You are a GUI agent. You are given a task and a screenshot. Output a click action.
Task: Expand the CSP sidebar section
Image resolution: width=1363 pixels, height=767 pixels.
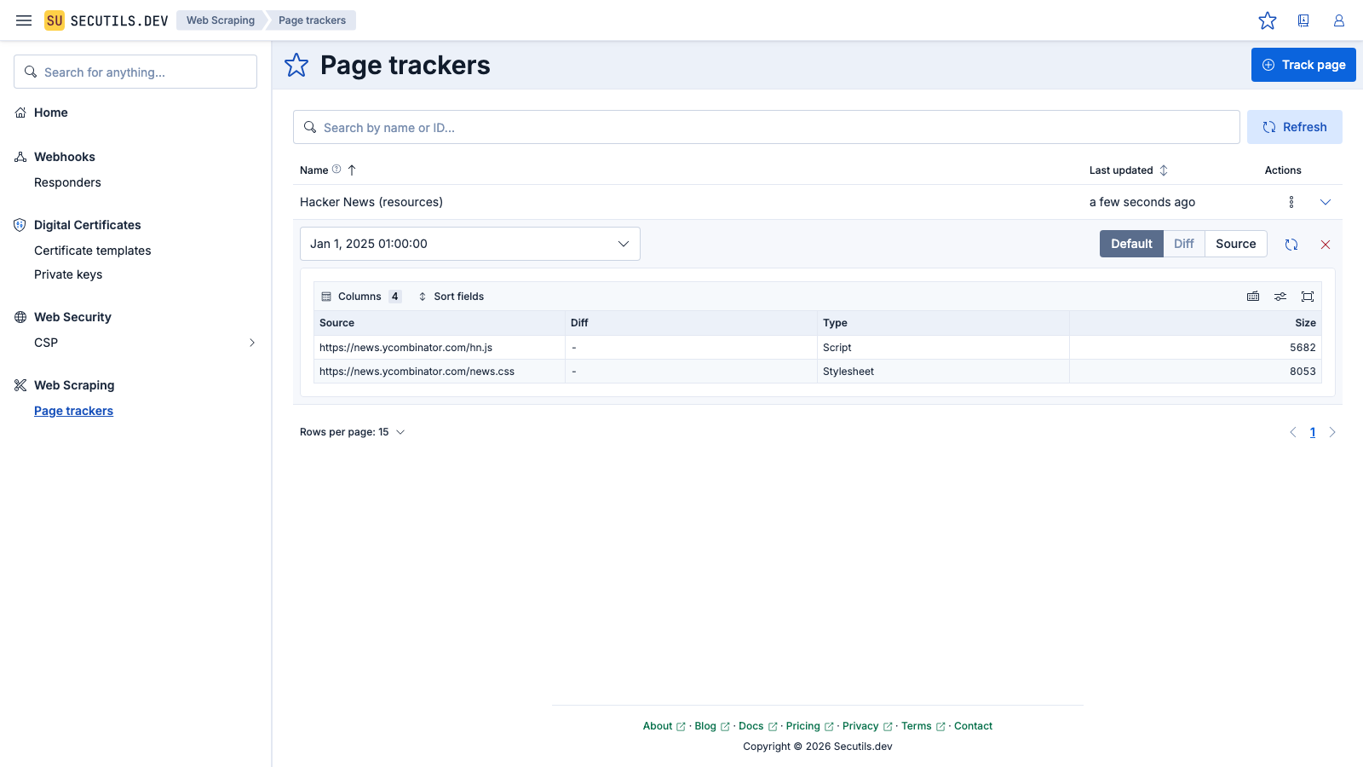tap(251, 343)
